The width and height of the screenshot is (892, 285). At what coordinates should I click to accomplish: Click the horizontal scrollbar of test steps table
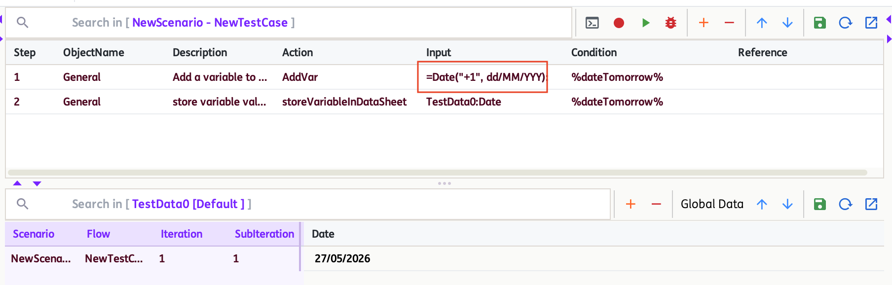[438, 173]
